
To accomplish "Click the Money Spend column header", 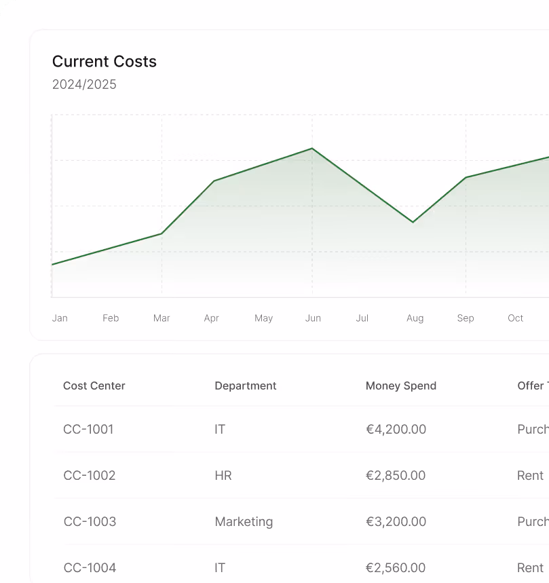I will coord(401,386).
